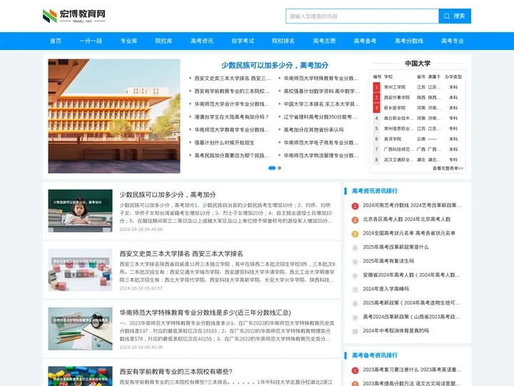Click rank 1 badge for 常州工学院
514x386 pixels.
(x=376, y=87)
